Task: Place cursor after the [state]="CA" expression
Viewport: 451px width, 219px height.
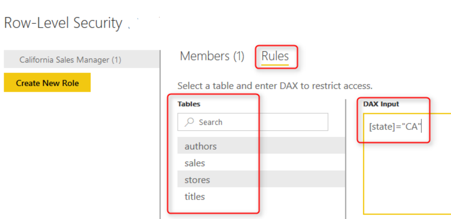Action: (x=421, y=126)
